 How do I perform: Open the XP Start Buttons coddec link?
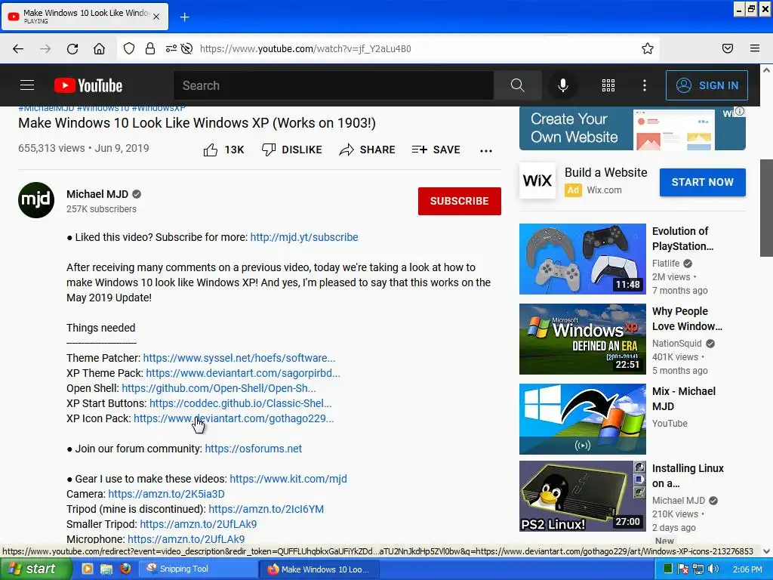241,403
